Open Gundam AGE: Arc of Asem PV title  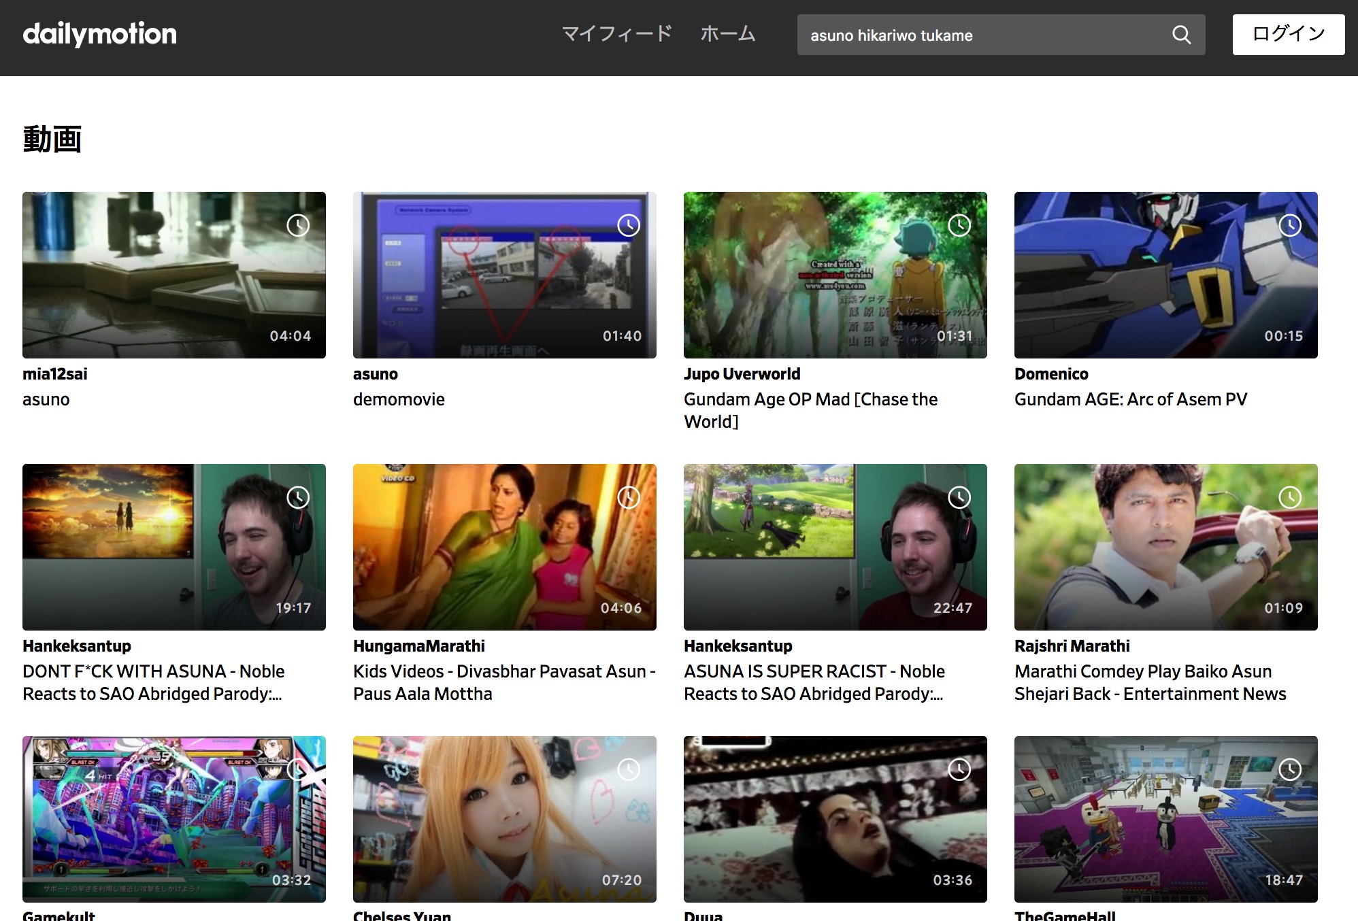(1131, 399)
